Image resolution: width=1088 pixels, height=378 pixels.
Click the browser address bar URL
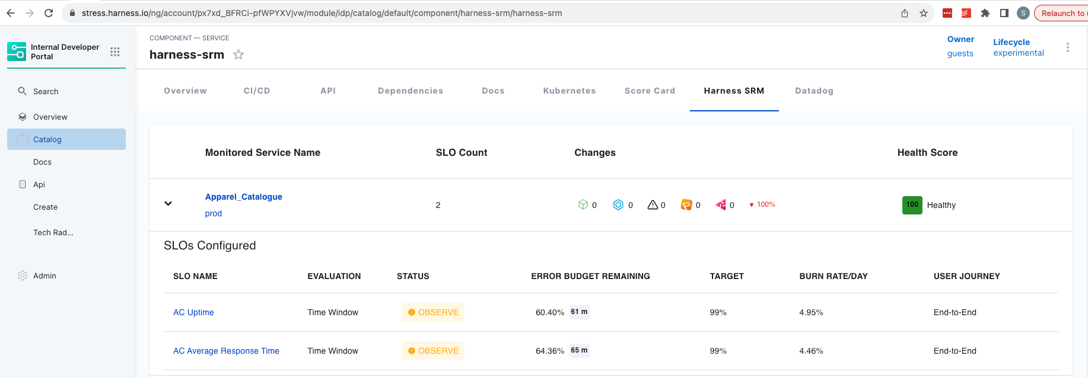tap(322, 13)
